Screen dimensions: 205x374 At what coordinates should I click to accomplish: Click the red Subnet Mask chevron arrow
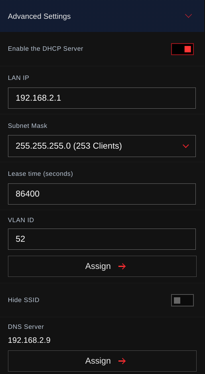tap(186, 146)
